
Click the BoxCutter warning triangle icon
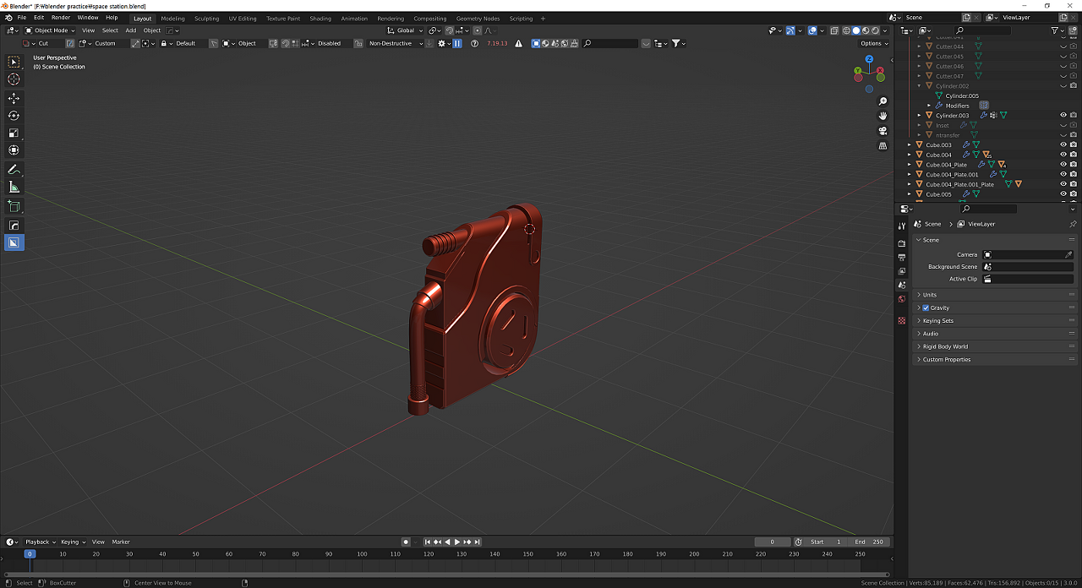518,43
